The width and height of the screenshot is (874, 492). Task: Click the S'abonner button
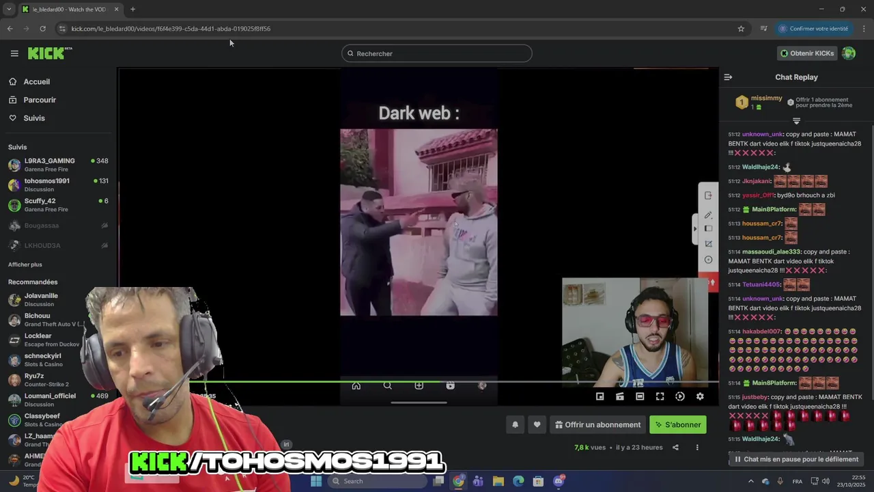pos(678,424)
